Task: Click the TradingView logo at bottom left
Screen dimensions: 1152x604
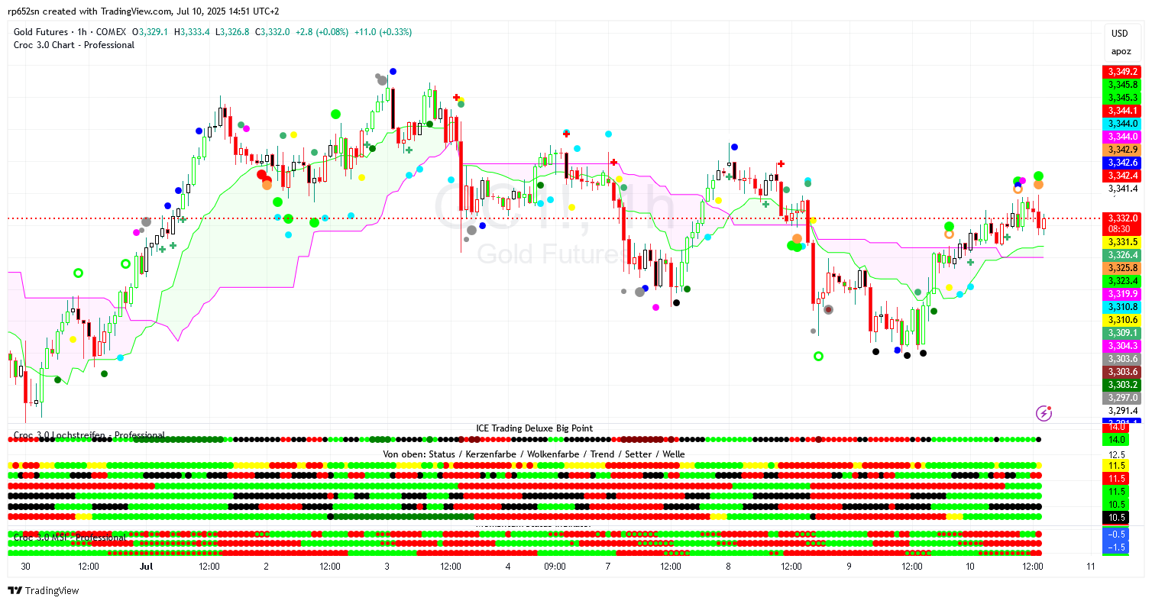Action: [43, 590]
